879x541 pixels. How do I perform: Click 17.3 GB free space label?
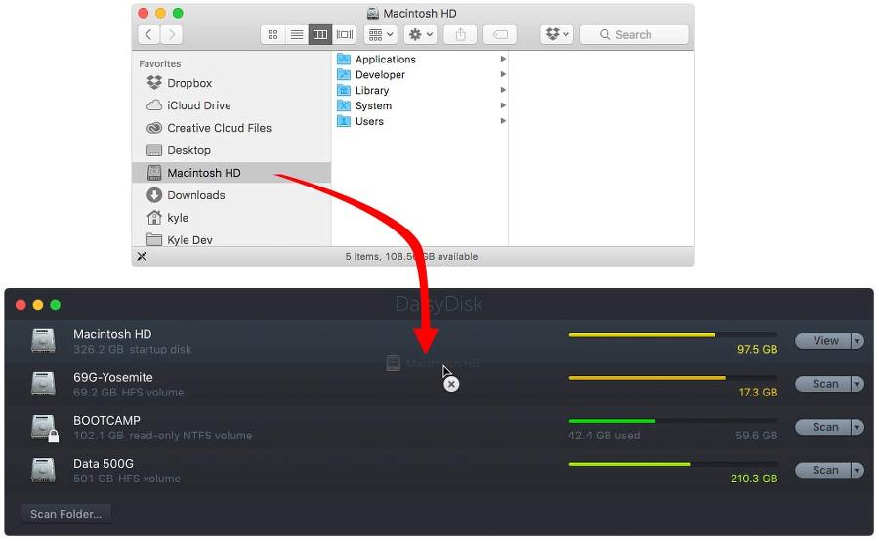pyautogui.click(x=758, y=392)
